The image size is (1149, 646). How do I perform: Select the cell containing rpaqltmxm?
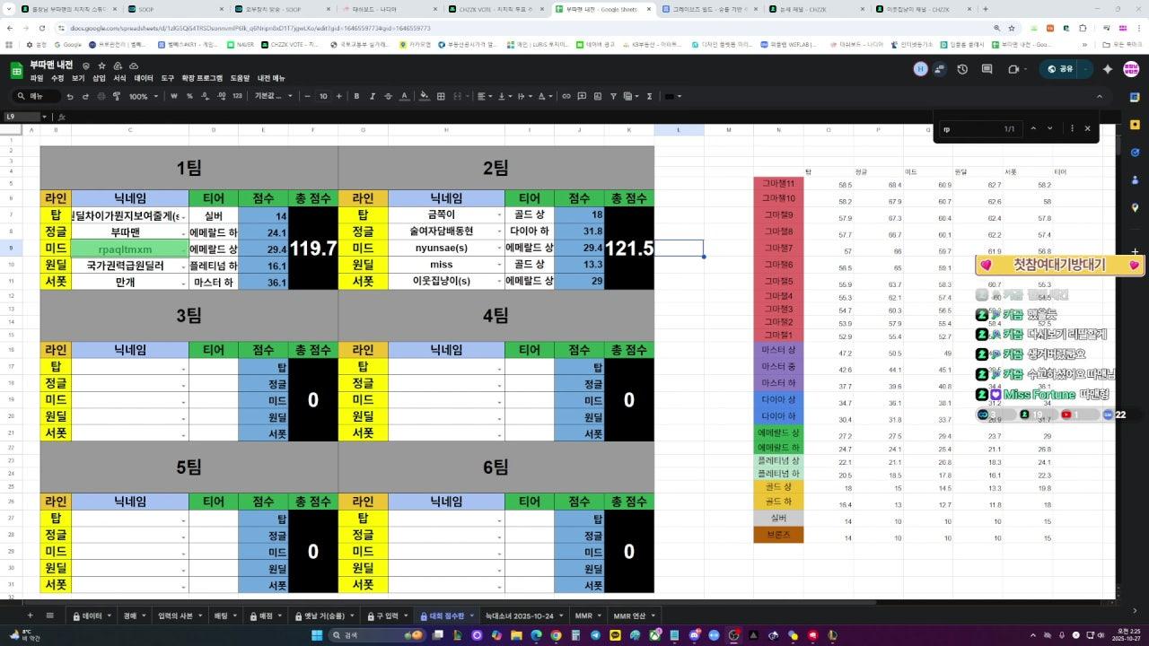(130, 249)
